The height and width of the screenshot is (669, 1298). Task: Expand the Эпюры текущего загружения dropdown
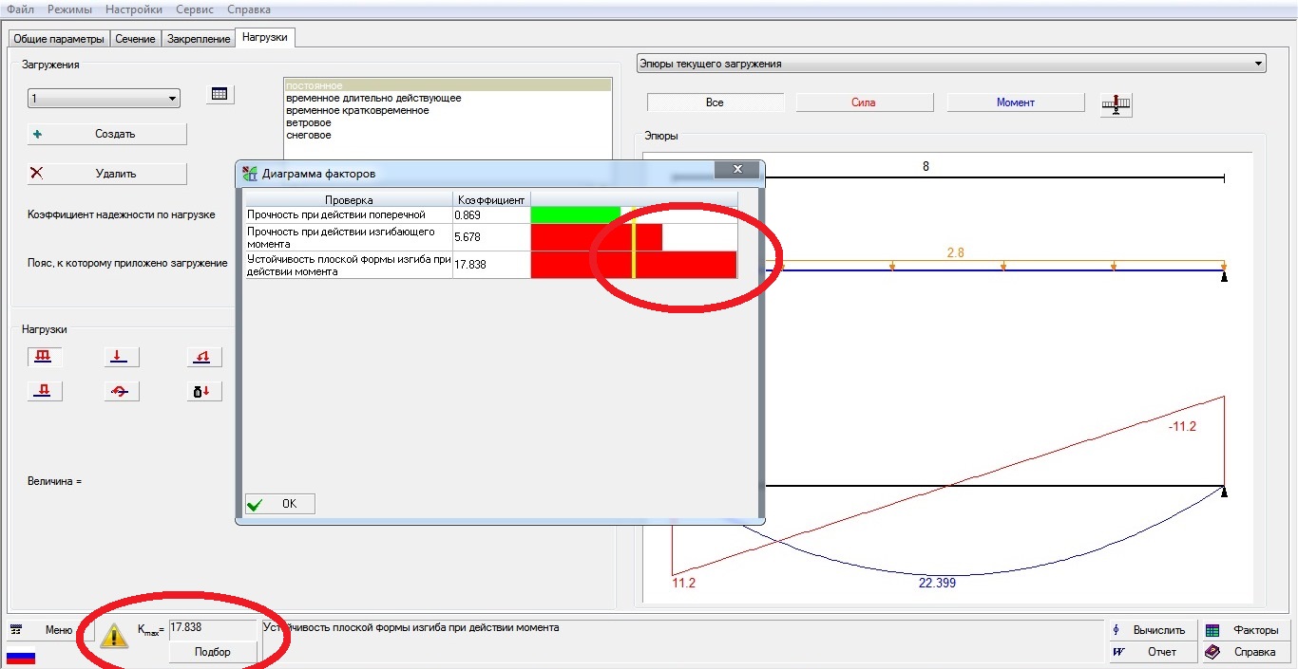[x=951, y=64]
